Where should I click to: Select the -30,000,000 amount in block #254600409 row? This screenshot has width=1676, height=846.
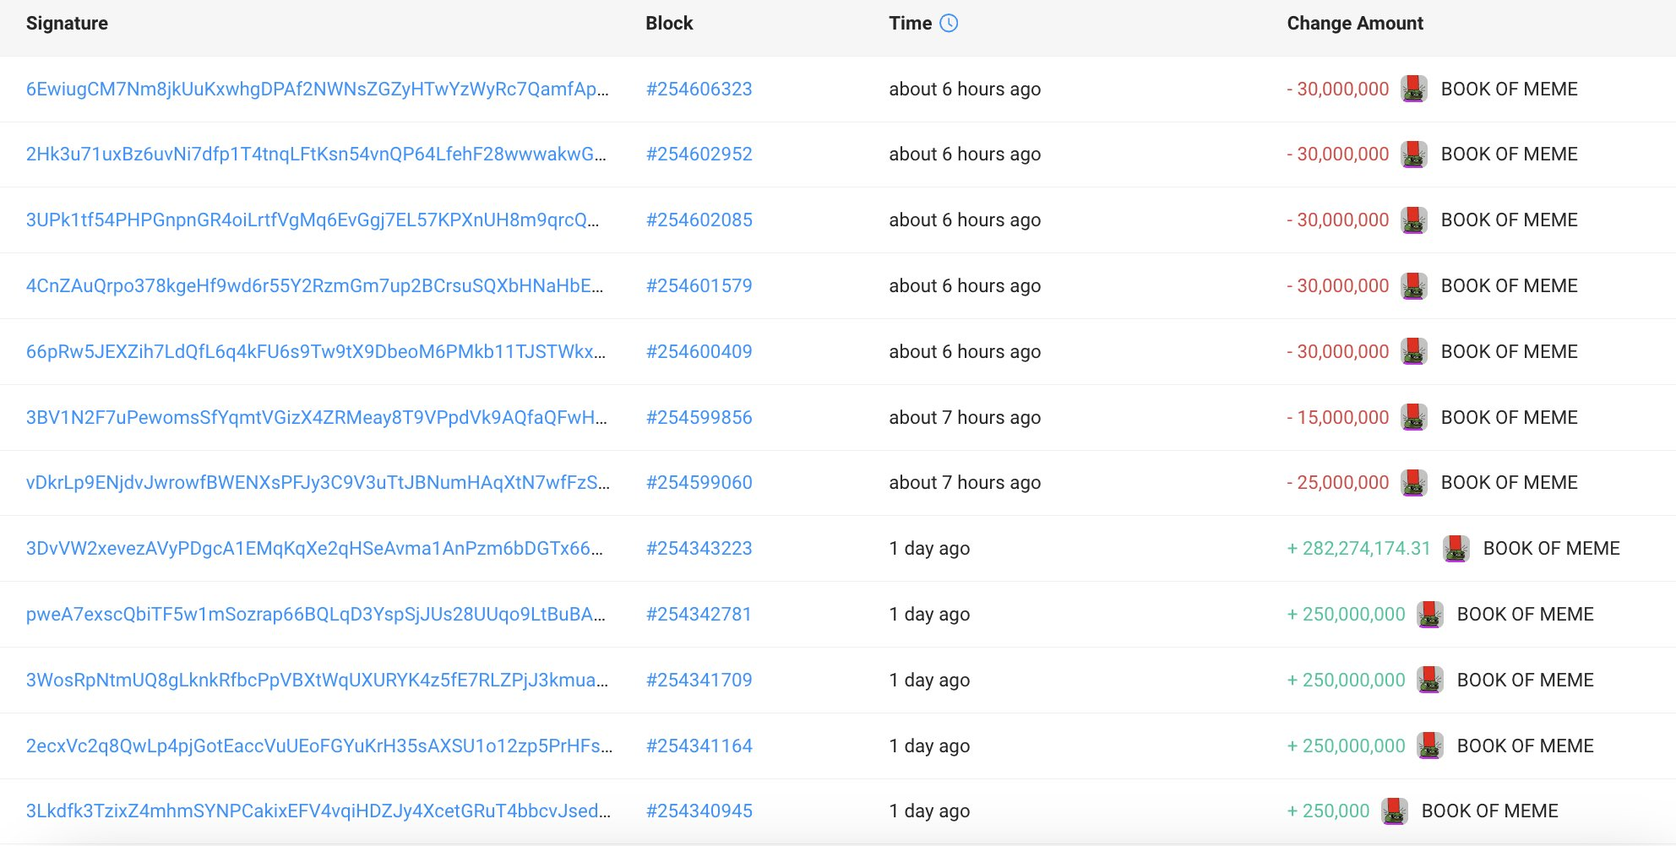coord(1338,352)
